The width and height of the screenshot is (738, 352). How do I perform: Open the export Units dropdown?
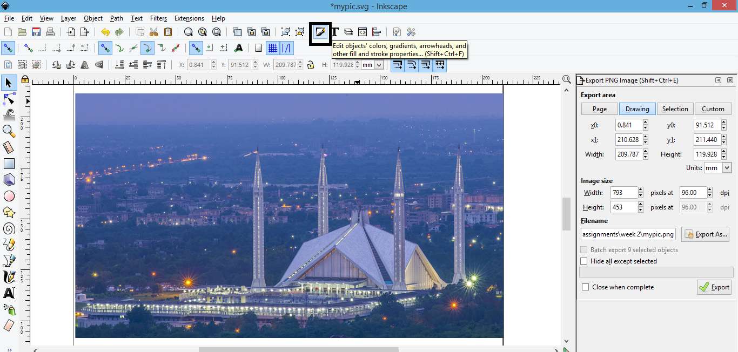click(x=718, y=168)
